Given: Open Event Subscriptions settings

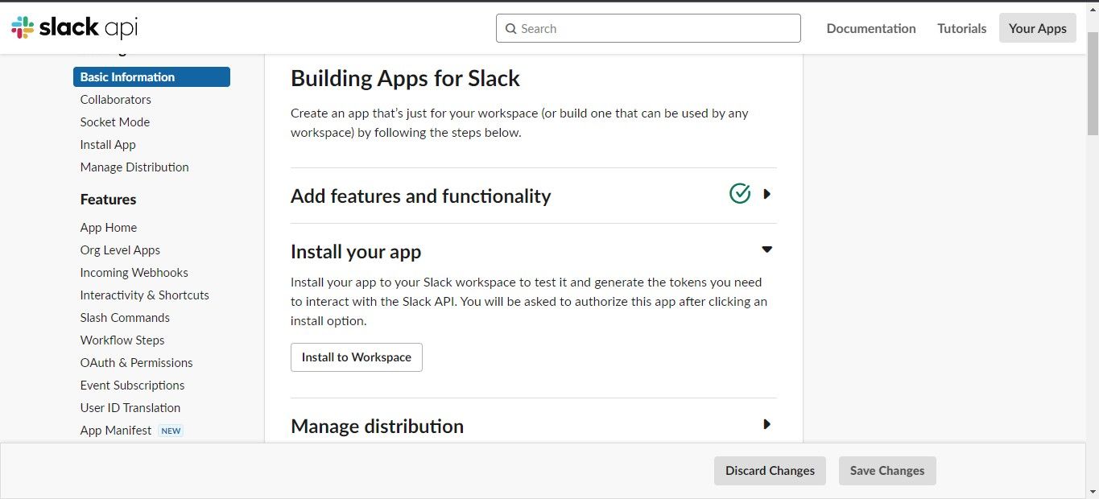Looking at the screenshot, I should [132, 385].
